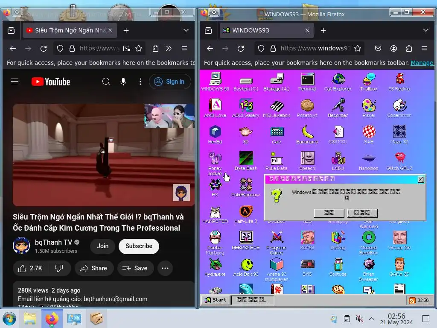Subscribe to bqThanh TV channel

point(139,246)
